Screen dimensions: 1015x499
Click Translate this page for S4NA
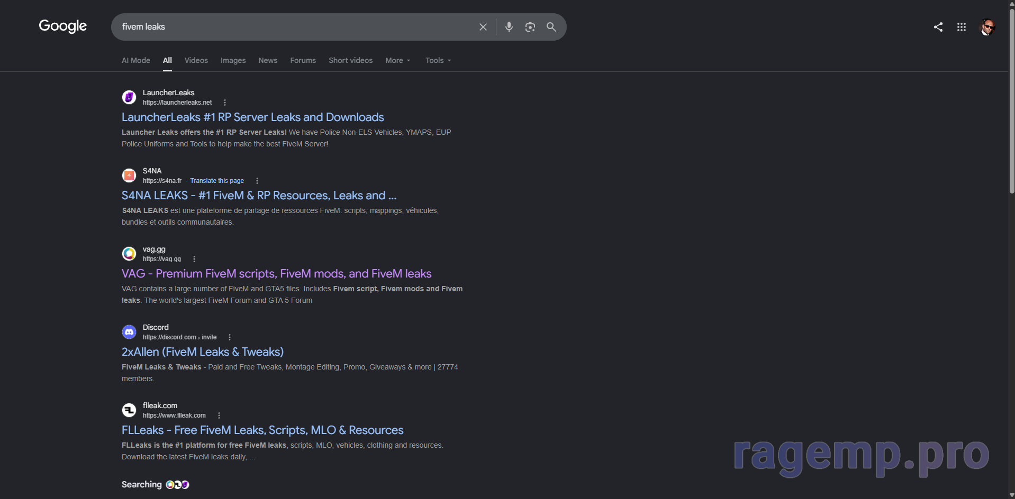click(x=217, y=181)
